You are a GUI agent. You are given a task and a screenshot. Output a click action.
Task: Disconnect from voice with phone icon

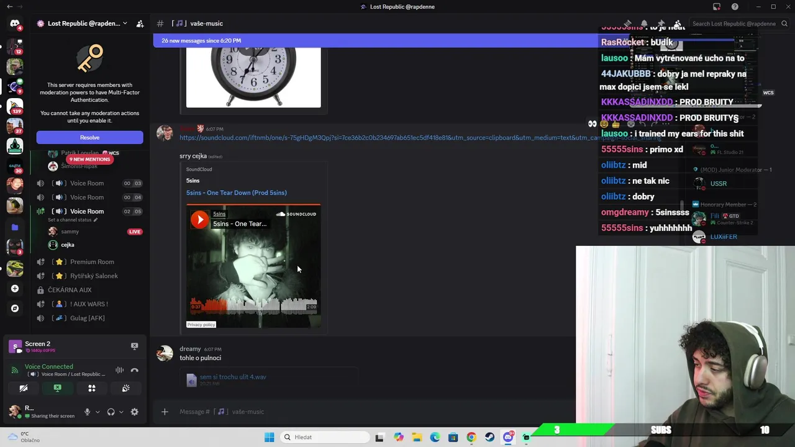(134, 370)
